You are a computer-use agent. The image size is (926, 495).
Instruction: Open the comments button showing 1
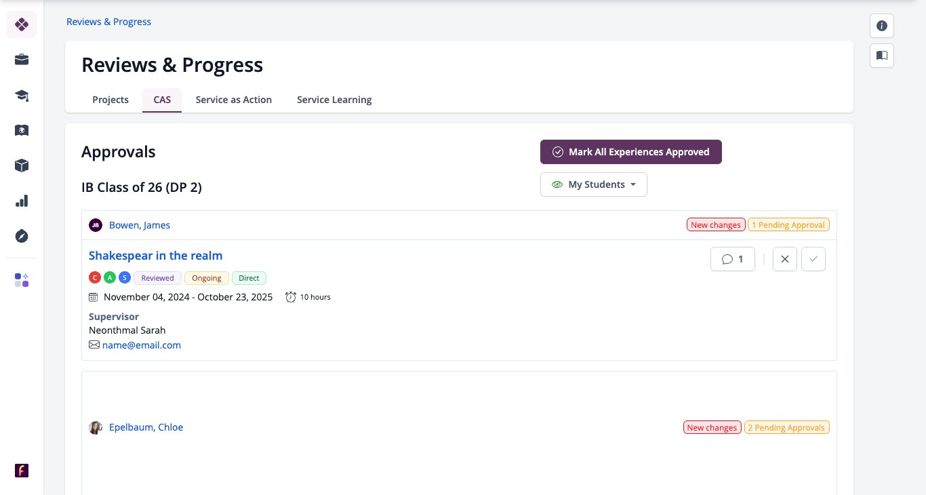pos(733,259)
